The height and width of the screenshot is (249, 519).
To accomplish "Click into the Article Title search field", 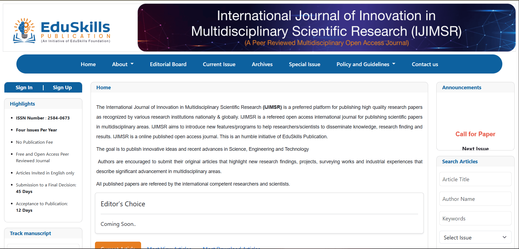I will click(475, 179).
